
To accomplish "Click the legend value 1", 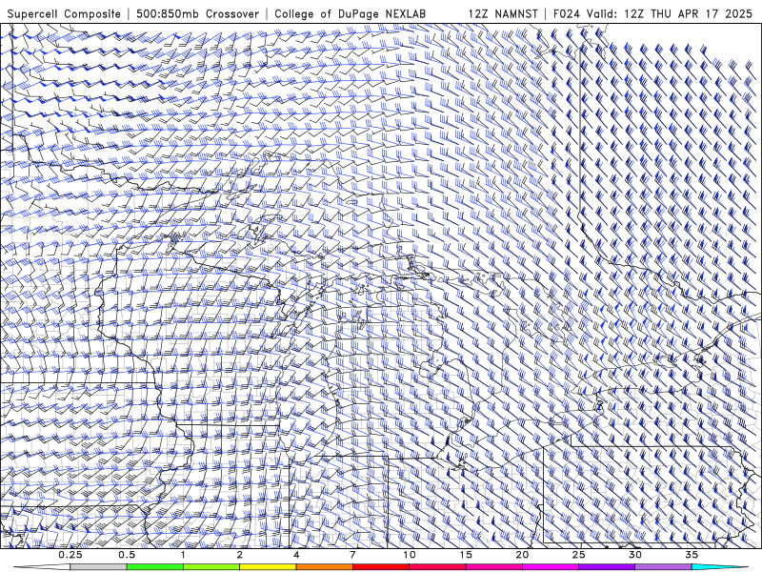I will tap(183, 555).
